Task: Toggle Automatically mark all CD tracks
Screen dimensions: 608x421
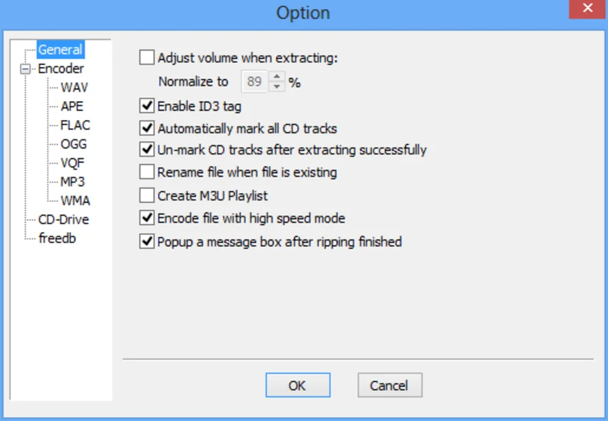Action: pyautogui.click(x=147, y=128)
